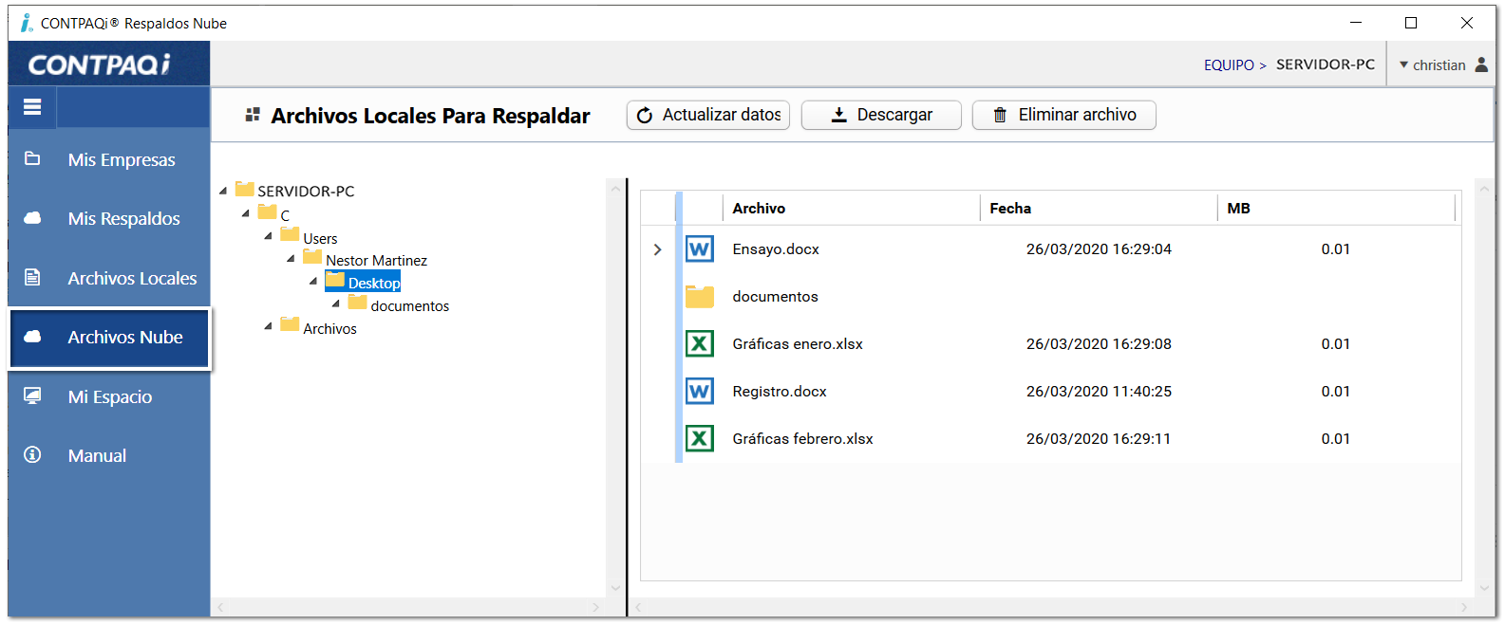This screenshot has width=1505, height=625.
Task: Open Mis Empresas in sidebar
Action: pos(121,159)
